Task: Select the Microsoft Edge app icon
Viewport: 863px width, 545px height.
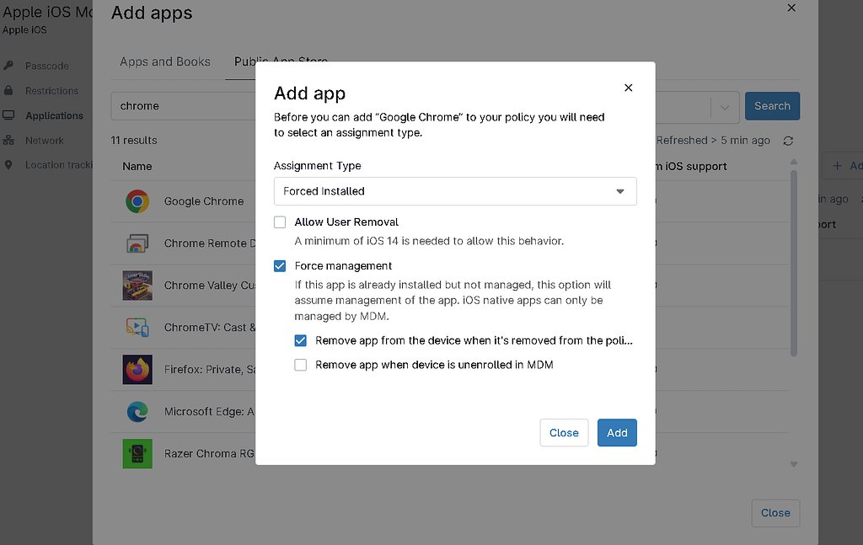Action: pos(137,412)
